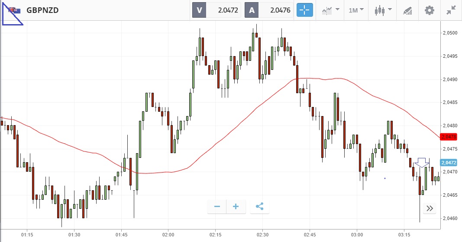Zoom in the chart with plus
This screenshot has width=462, height=242.
tap(236, 207)
